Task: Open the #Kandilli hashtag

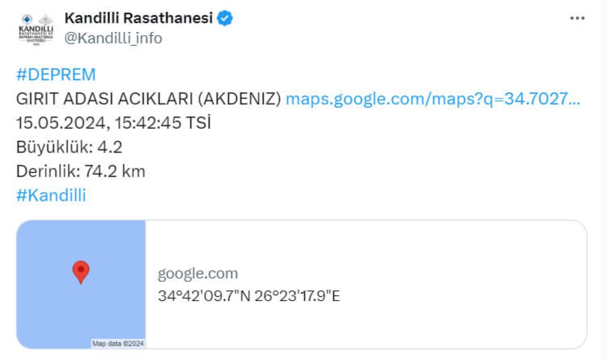Action: [51, 196]
